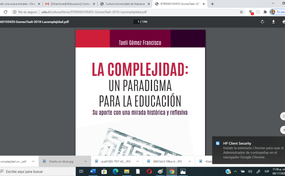
Task: Open Microsoft Word from the taskbar
Action: click(93, 171)
